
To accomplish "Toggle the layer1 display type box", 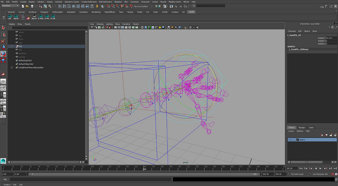I will tap(293, 140).
